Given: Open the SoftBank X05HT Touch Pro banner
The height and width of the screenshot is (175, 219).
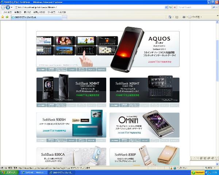Looking at the screenshot, I should click(145, 90).
